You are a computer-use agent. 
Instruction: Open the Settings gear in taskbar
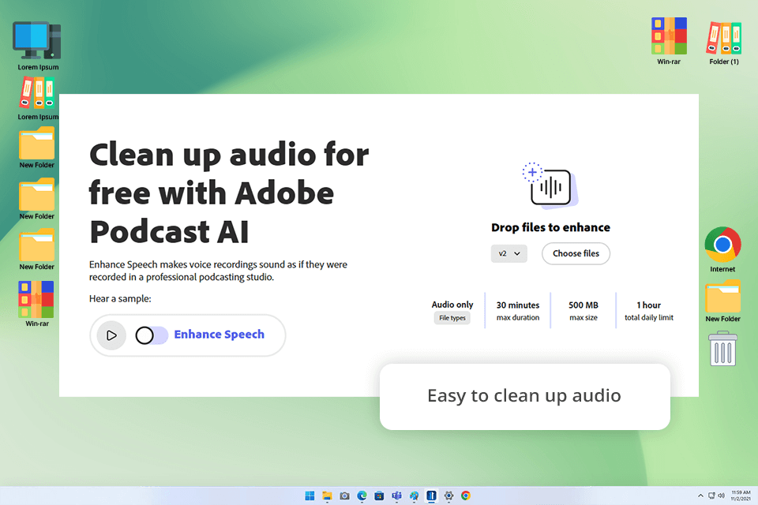[x=448, y=496]
